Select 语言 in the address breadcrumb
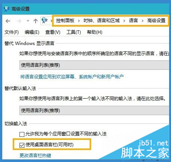The image size is (171, 162). coord(133,21)
